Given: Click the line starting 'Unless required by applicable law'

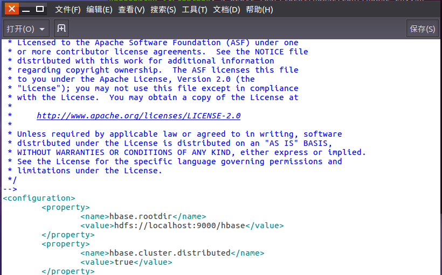Looking at the screenshot, I should coord(175,134).
